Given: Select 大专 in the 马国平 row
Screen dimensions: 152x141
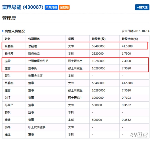Looking at the screenshot, I should coord(71,105).
